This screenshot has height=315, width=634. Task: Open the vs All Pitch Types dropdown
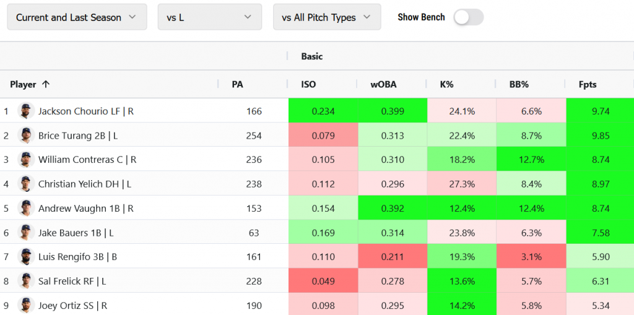[327, 17]
